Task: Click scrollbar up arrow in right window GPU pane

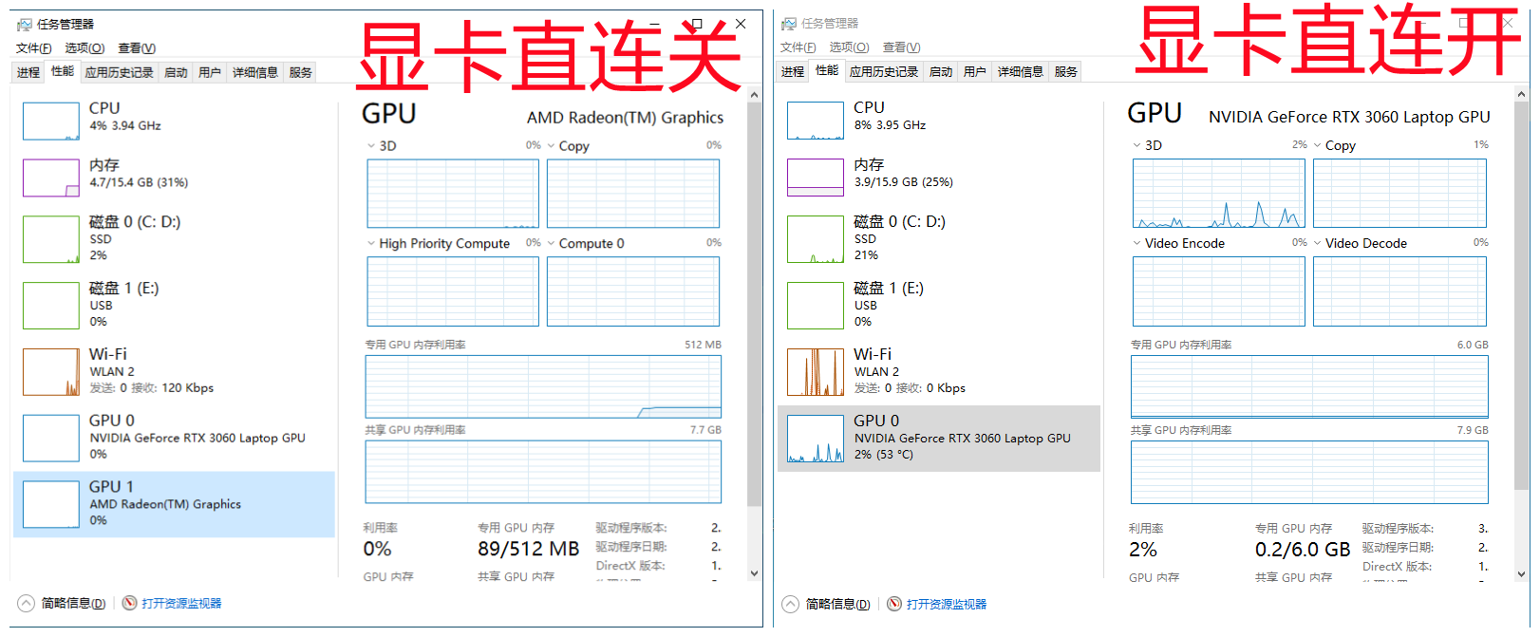Action: tap(1522, 94)
